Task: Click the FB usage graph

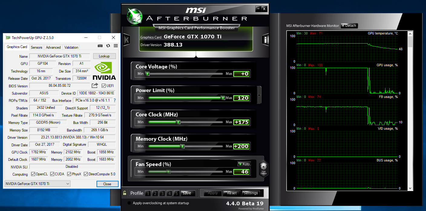Action: (347, 112)
